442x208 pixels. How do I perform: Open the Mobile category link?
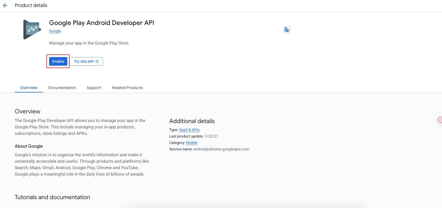[191, 143]
